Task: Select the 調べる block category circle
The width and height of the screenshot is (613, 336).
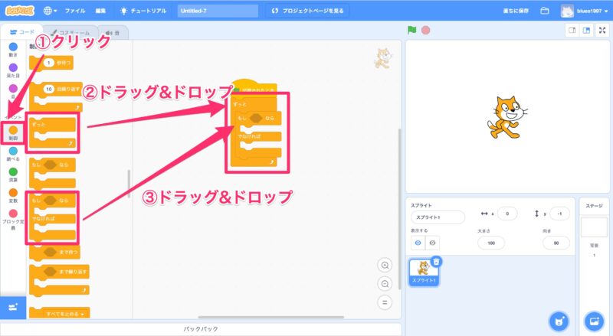Action: point(13,152)
